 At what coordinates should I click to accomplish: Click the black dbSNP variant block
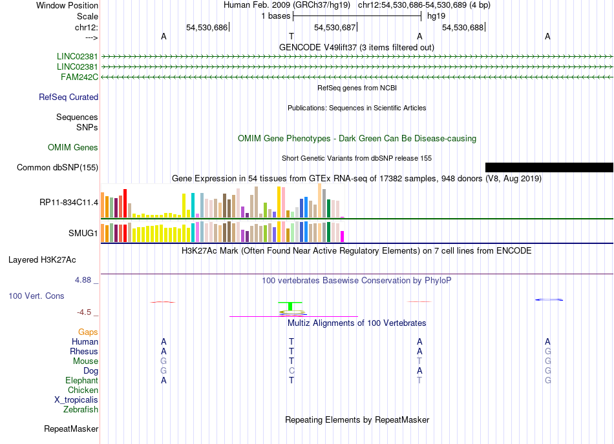(x=549, y=167)
